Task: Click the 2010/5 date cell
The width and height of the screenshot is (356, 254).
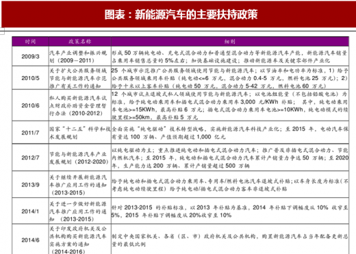Action: click(x=30, y=78)
